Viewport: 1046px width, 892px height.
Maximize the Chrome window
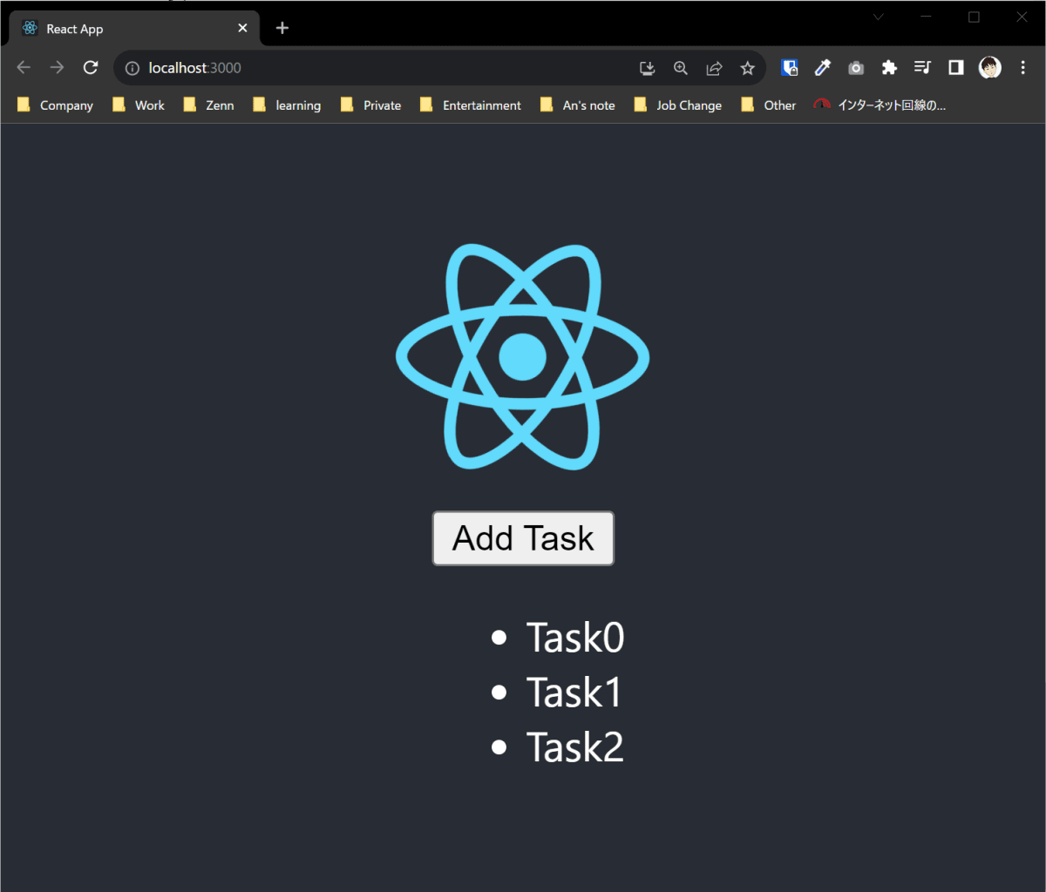coord(975,17)
